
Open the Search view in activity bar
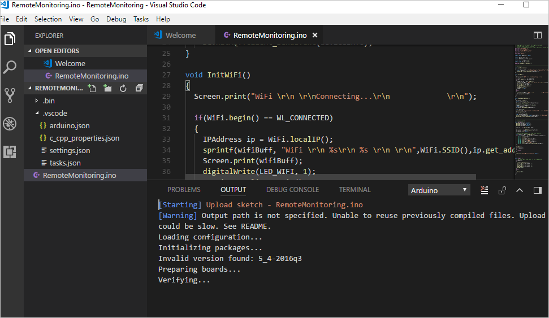pos(10,68)
